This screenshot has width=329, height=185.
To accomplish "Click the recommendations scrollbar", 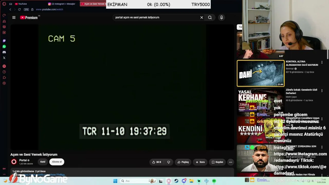I will [x=328, y=54].
